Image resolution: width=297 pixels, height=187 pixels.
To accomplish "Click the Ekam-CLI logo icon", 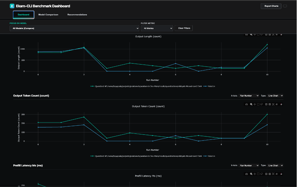I will coord(12,6).
